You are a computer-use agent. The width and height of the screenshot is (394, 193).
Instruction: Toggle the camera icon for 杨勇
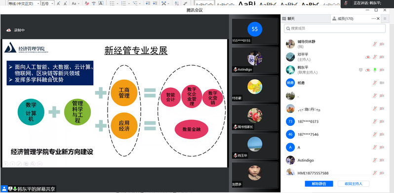pyautogui.click(x=382, y=82)
